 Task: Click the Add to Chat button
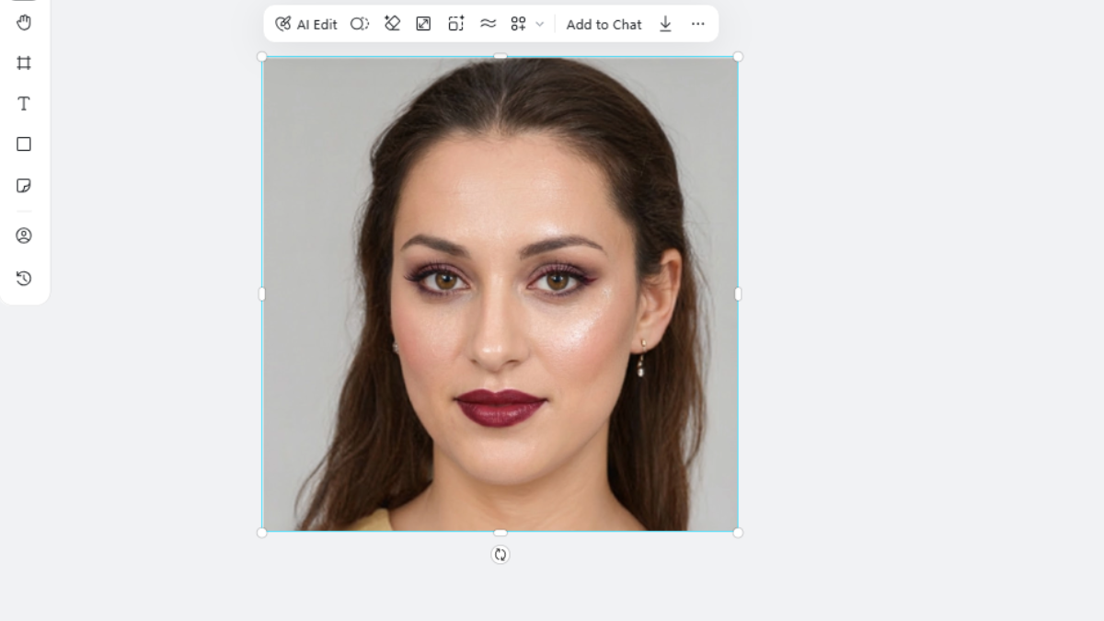click(x=604, y=24)
